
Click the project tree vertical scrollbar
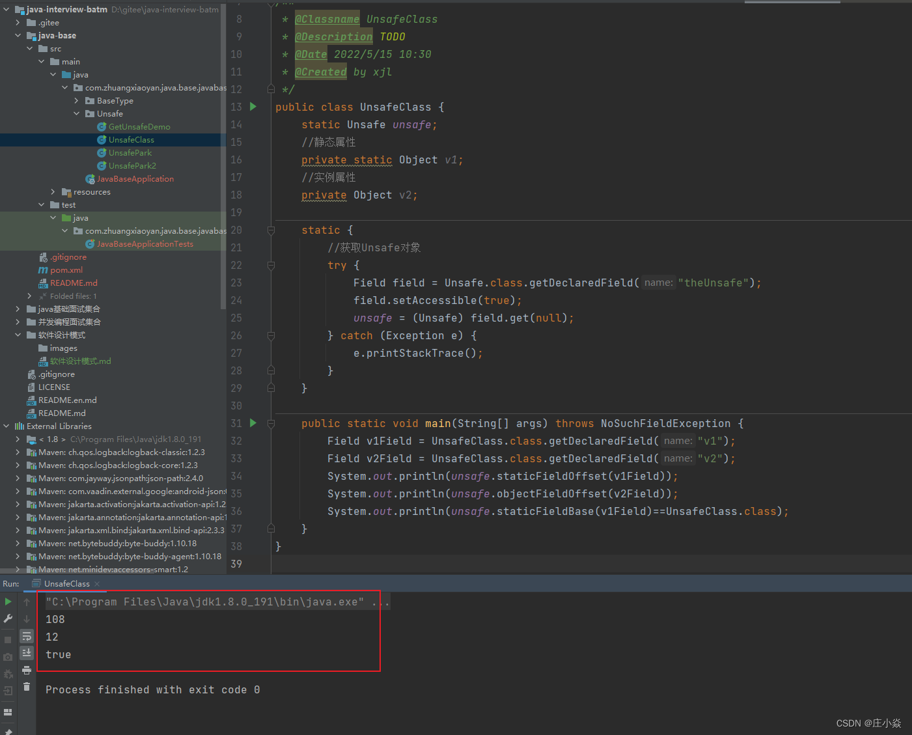pos(223,156)
